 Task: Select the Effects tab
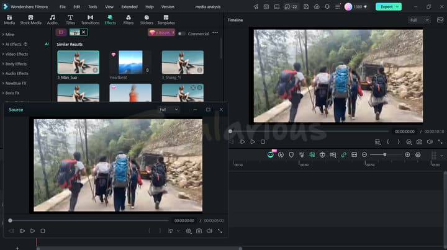click(x=111, y=20)
